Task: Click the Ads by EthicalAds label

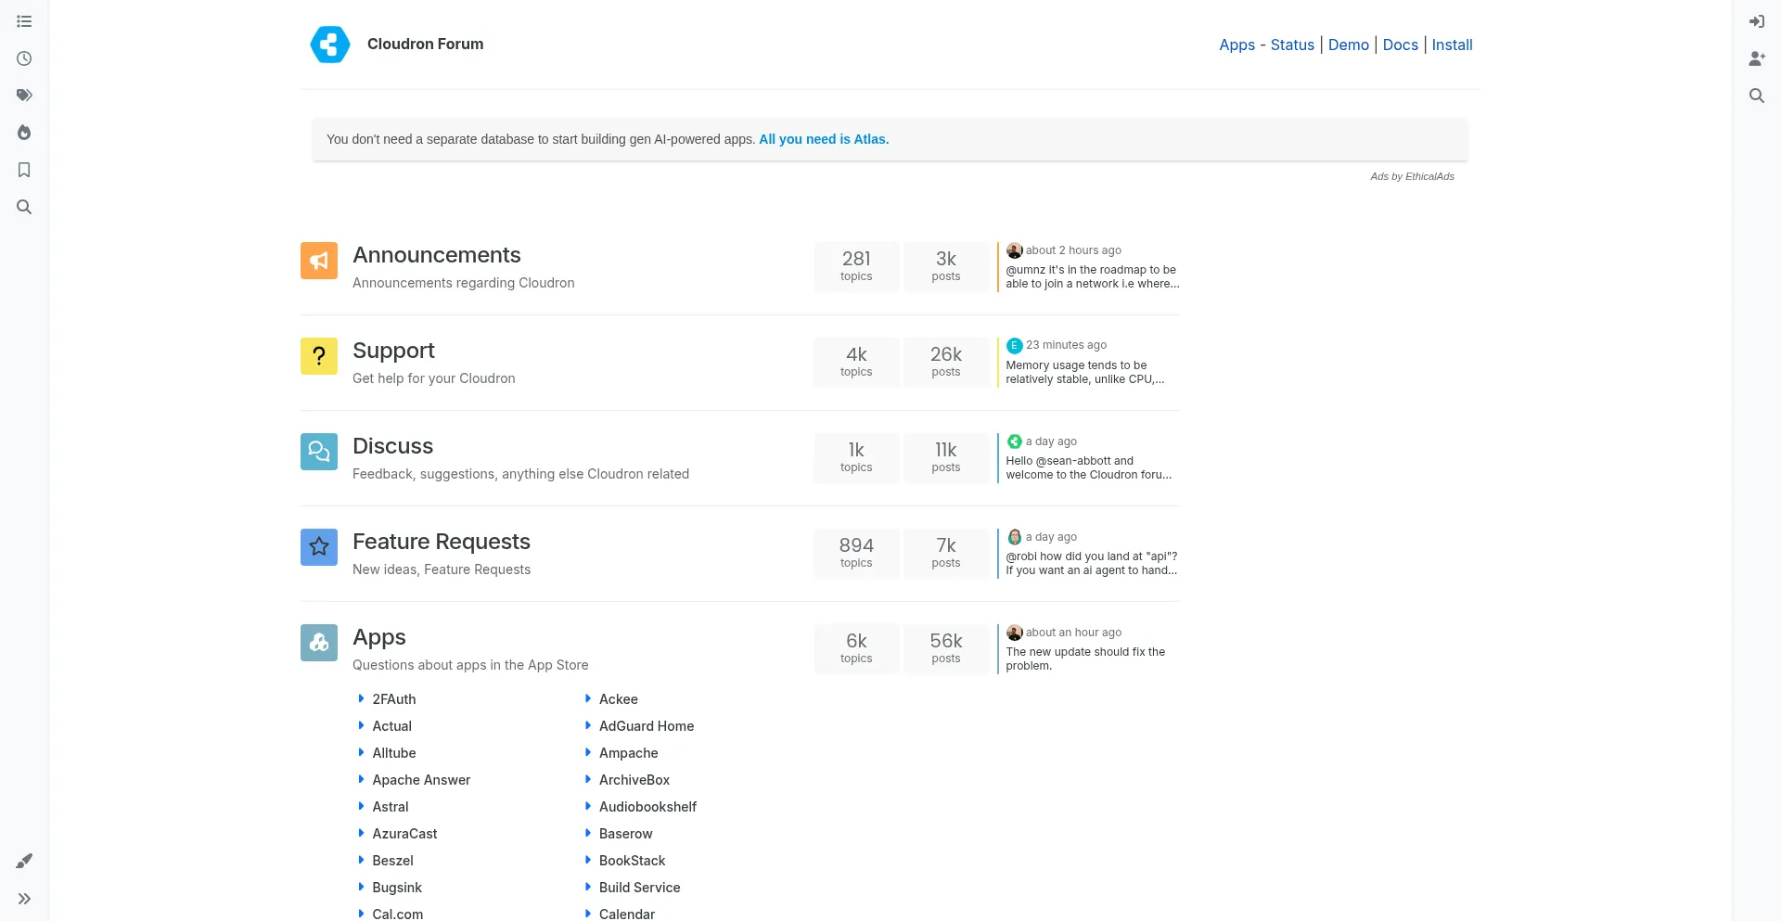Action: point(1412,176)
